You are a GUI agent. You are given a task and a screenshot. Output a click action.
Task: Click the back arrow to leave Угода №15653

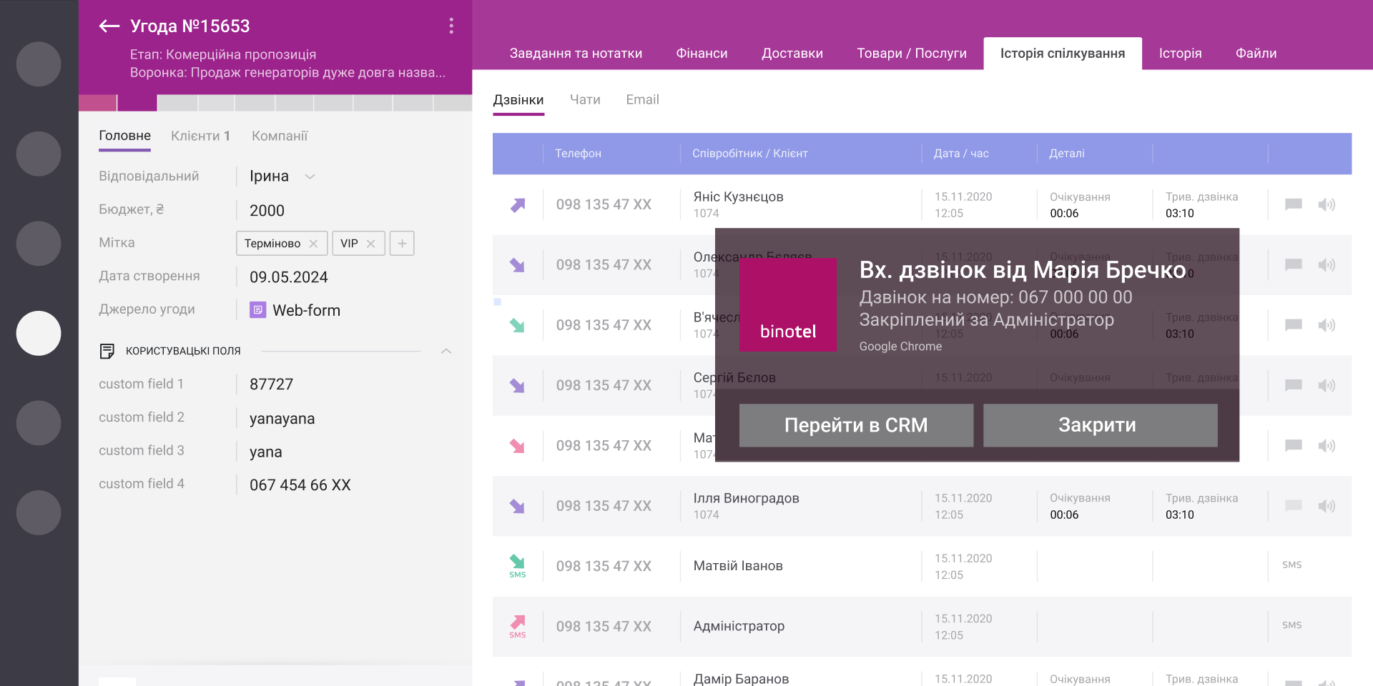(108, 26)
